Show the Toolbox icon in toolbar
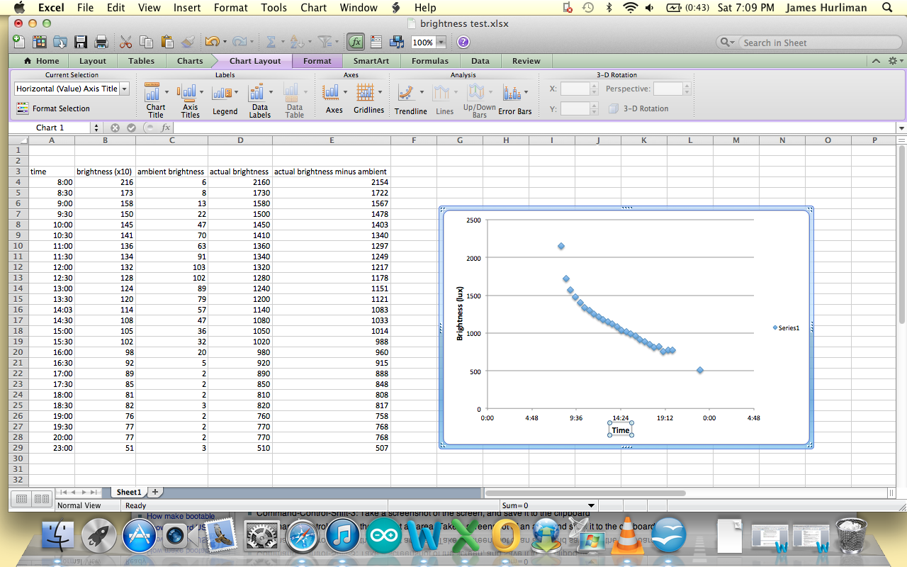907x567 pixels. (376, 42)
